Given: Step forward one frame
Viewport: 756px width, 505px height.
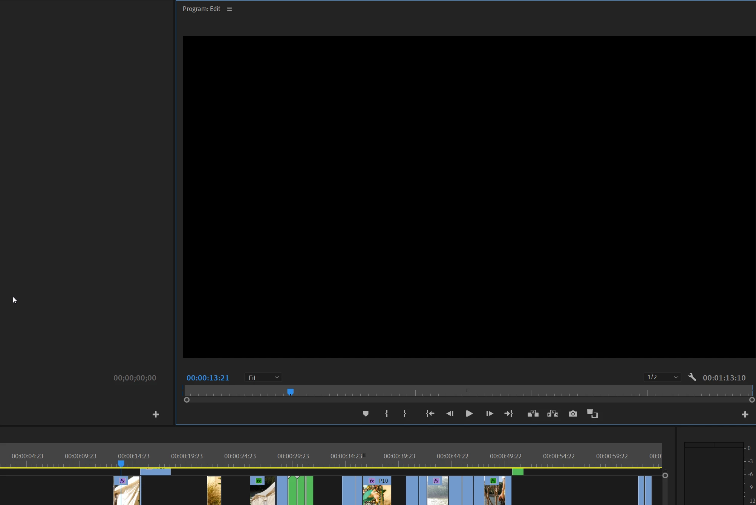Looking at the screenshot, I should [490, 414].
